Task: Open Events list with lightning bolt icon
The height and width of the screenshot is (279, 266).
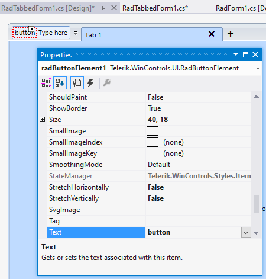Action: pos(90,83)
